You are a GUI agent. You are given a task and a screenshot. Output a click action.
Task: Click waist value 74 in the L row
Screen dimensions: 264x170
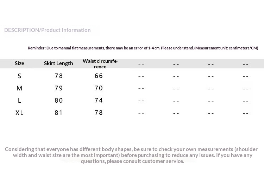click(x=99, y=101)
